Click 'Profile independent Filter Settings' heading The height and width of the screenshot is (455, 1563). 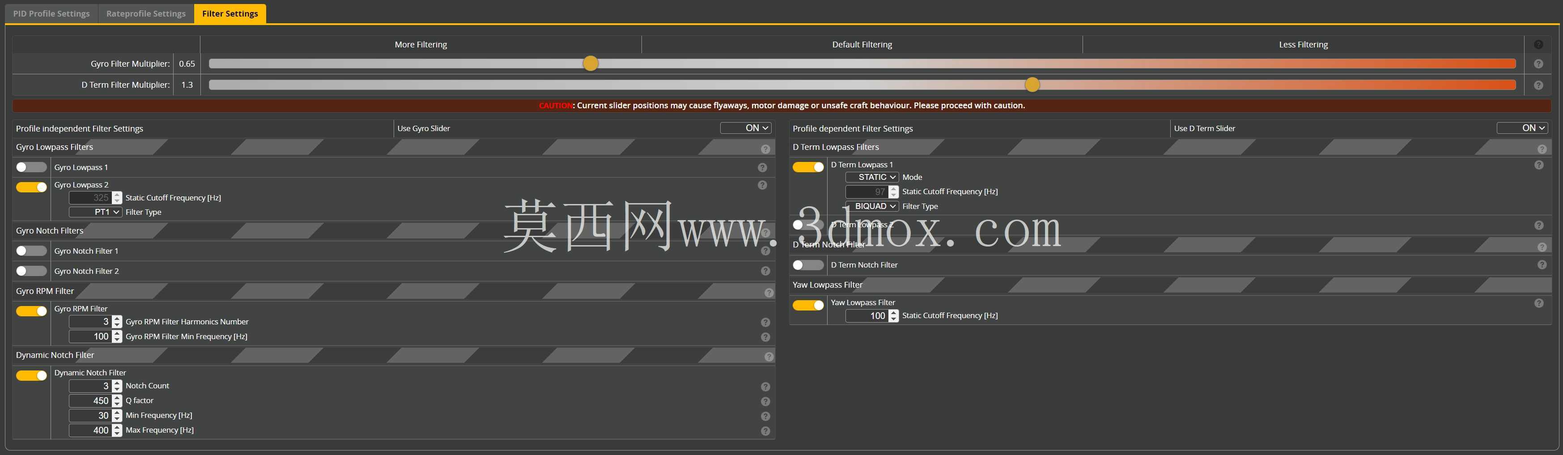(x=80, y=128)
